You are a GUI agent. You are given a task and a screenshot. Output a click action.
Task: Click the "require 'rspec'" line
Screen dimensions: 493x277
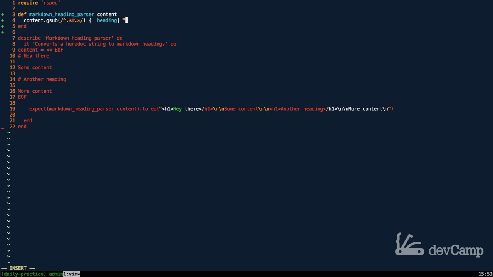39,3
